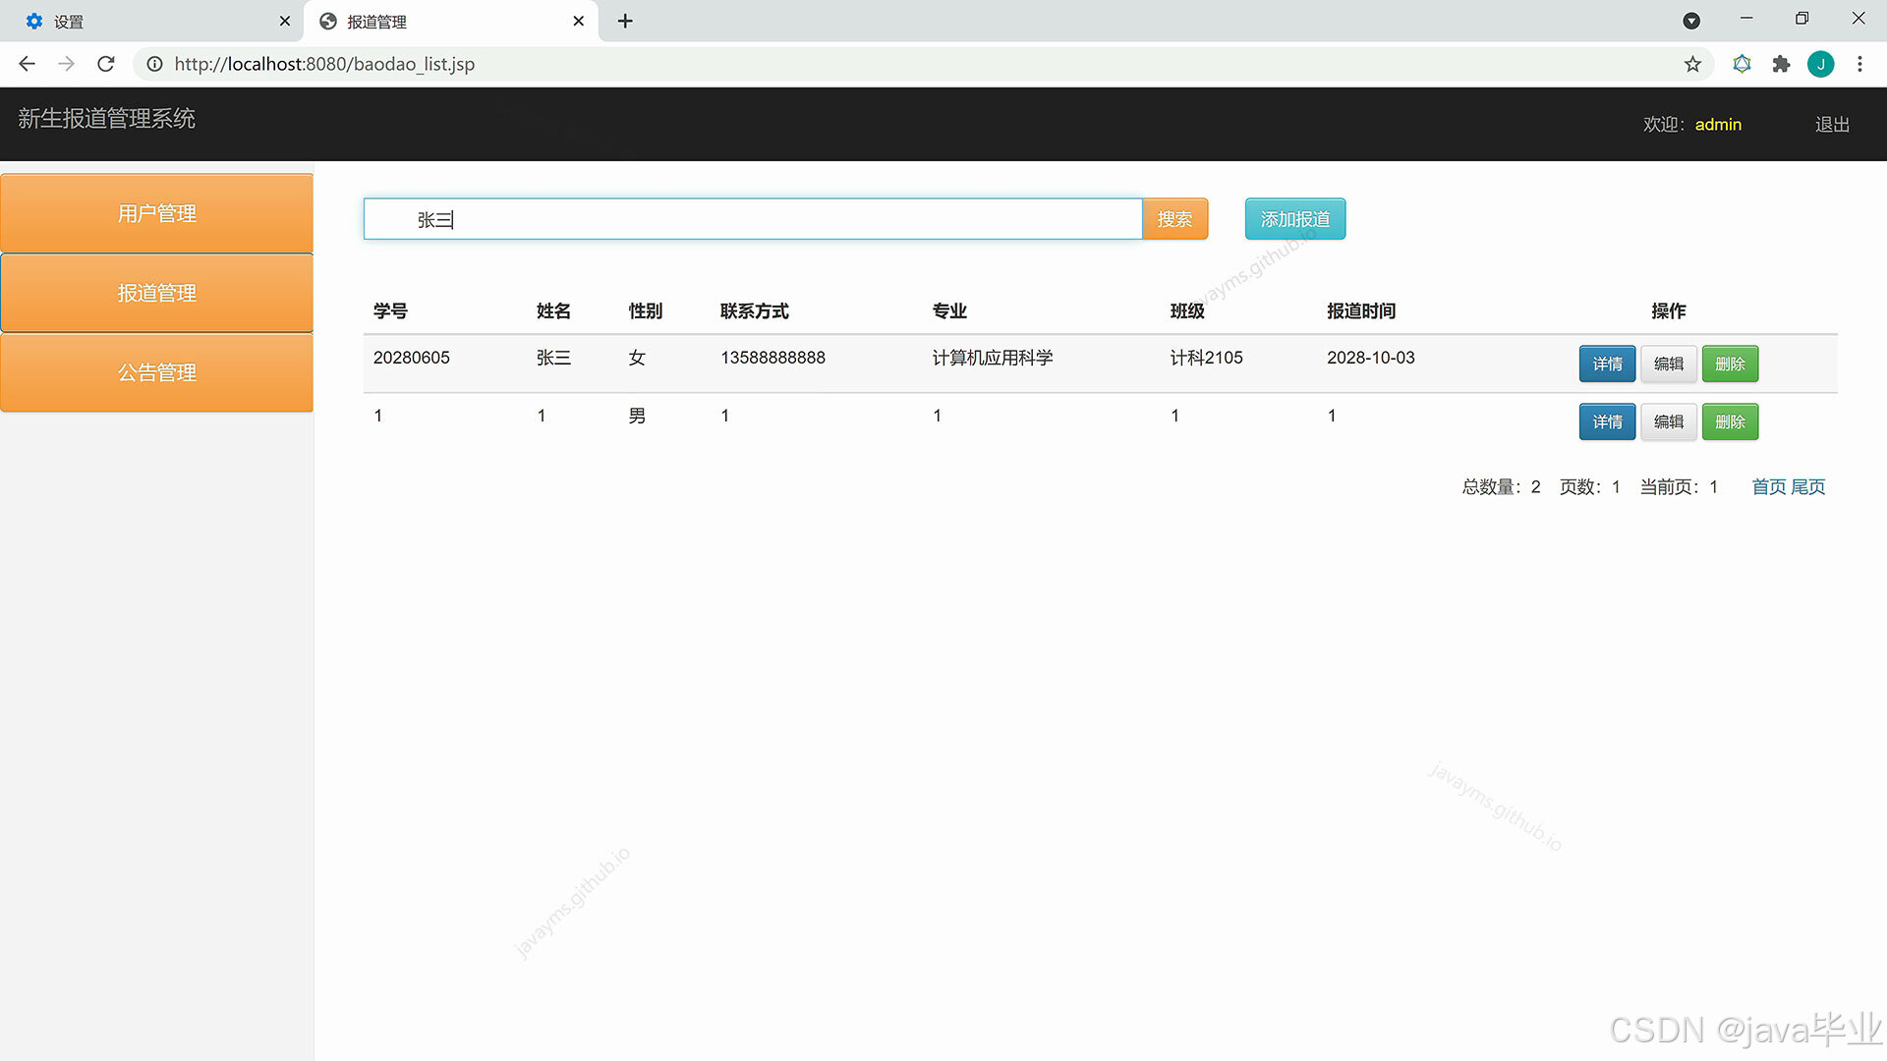The image size is (1887, 1061).
Task: Click the 联系方式 column header
Action: (755, 310)
